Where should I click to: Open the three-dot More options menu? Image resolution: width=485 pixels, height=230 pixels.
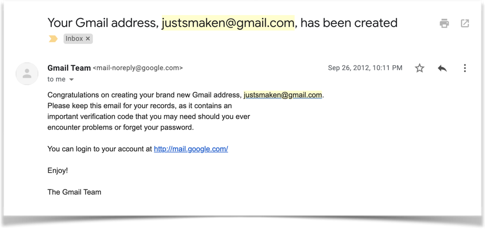click(465, 68)
